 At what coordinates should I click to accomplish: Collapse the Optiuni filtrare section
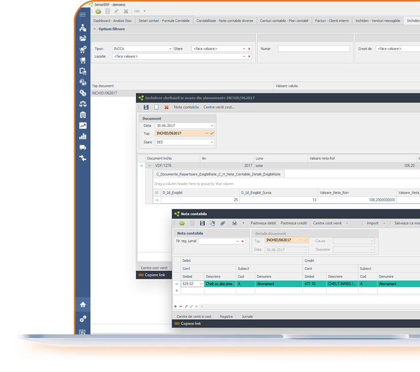point(94,29)
